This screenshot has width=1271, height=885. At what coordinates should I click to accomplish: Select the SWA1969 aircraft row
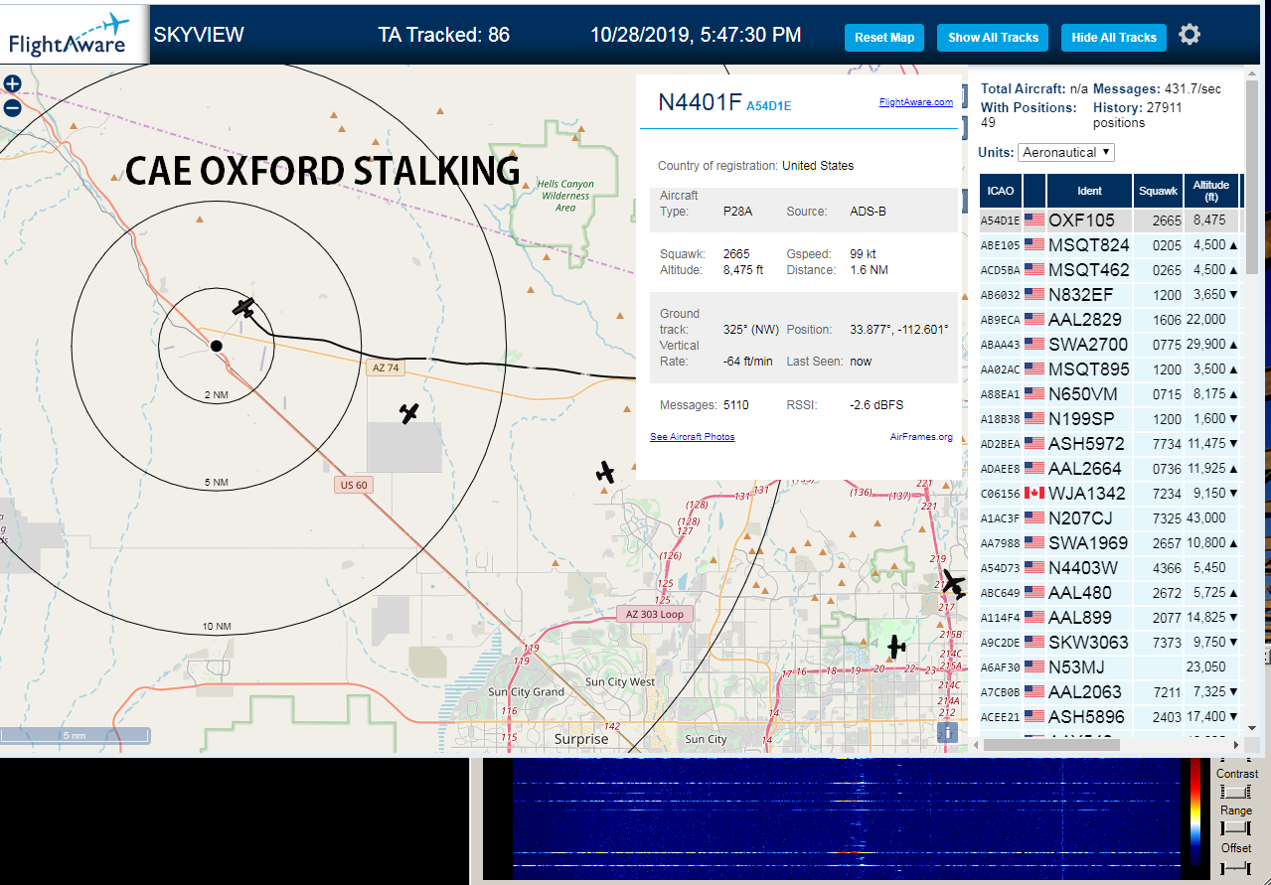(x=1110, y=543)
